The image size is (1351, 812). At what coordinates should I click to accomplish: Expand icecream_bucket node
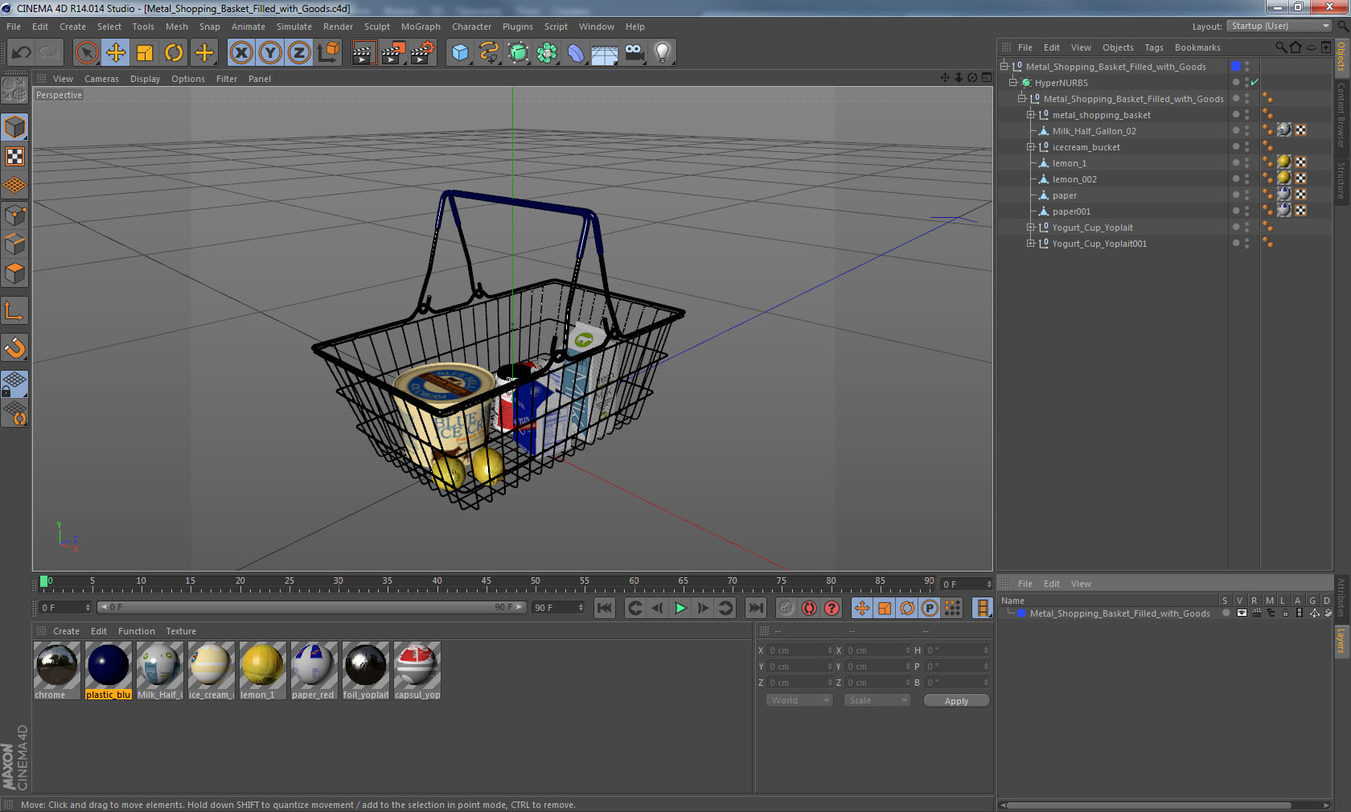pos(1030,146)
